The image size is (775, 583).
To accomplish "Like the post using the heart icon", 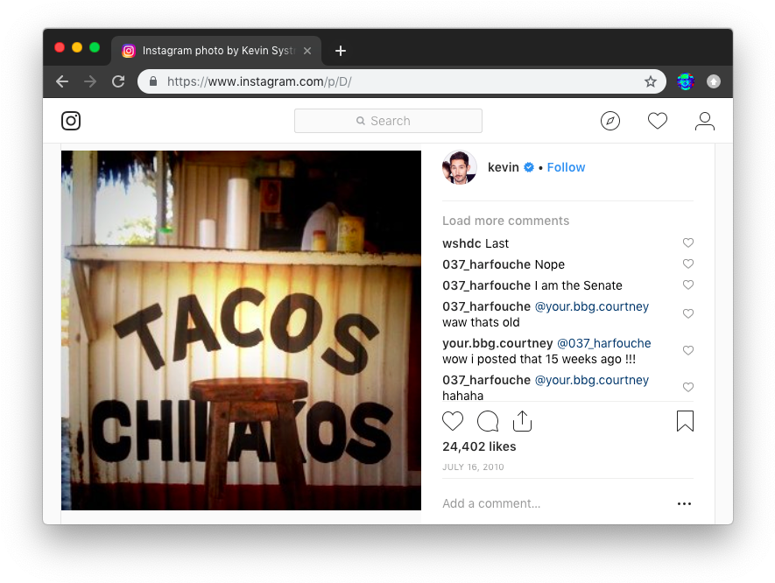I will pyautogui.click(x=453, y=421).
